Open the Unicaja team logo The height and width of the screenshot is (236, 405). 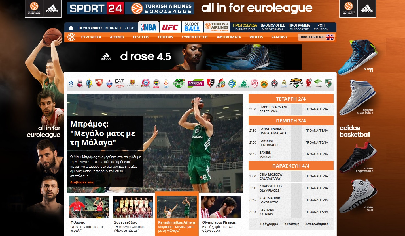pyautogui.click(x=318, y=83)
